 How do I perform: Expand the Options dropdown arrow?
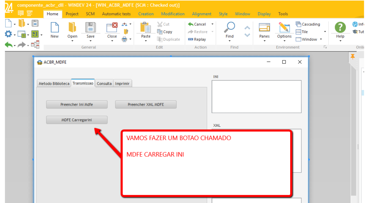coord(284,41)
